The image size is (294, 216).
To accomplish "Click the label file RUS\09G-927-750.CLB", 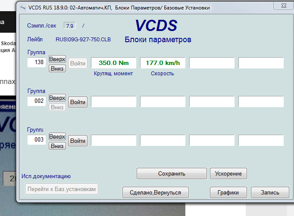I will pos(83,40).
